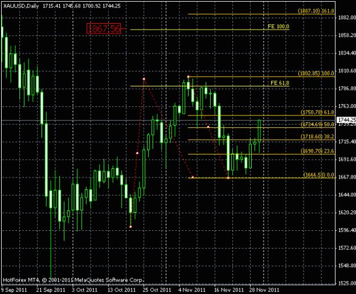Select the expansion anchor point at late-October peak
Screen dimensions: 356x294
(144, 79)
